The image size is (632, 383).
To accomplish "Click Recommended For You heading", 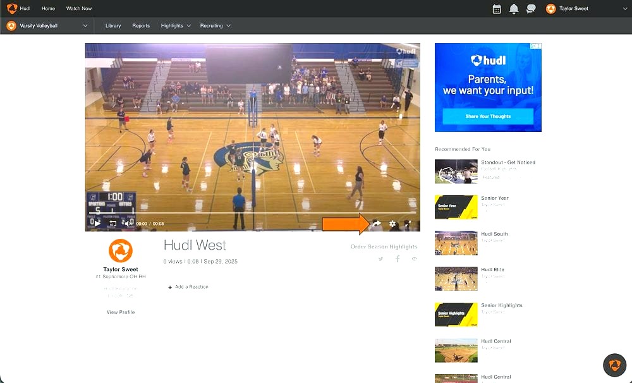I will (463, 149).
